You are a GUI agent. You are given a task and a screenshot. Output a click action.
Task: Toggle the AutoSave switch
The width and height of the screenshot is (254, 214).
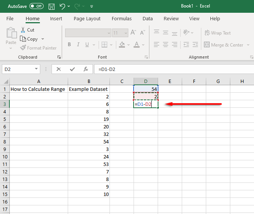[x=37, y=6]
